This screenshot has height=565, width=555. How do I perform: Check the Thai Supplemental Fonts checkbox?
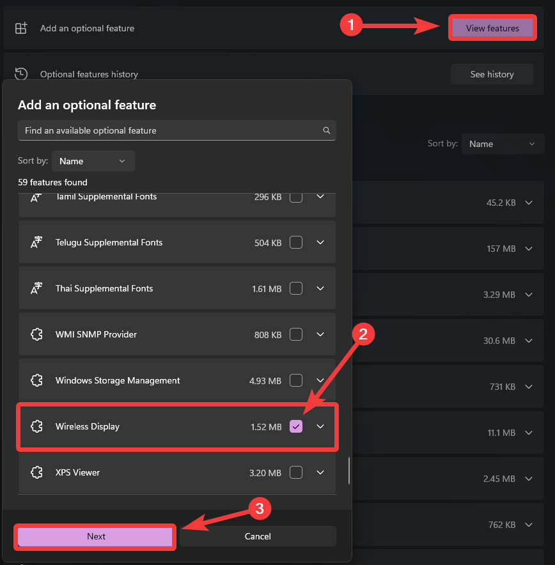pos(296,288)
